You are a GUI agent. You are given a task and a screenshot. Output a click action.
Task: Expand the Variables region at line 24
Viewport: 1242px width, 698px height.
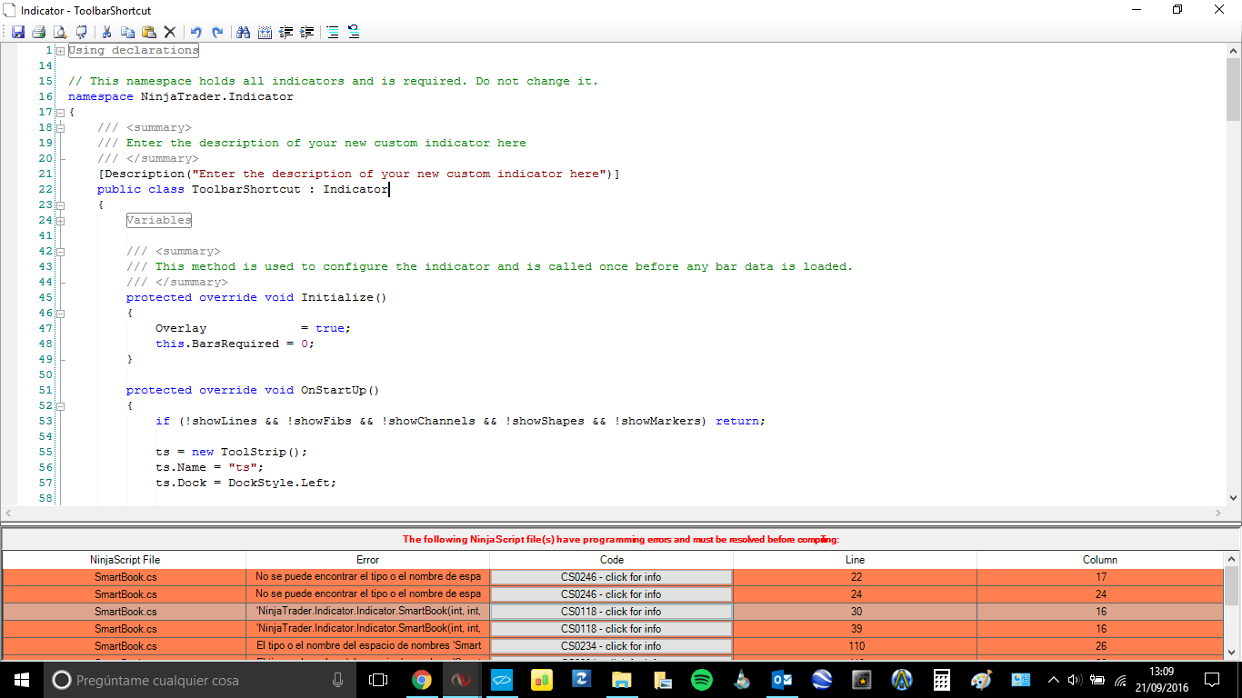60,221
